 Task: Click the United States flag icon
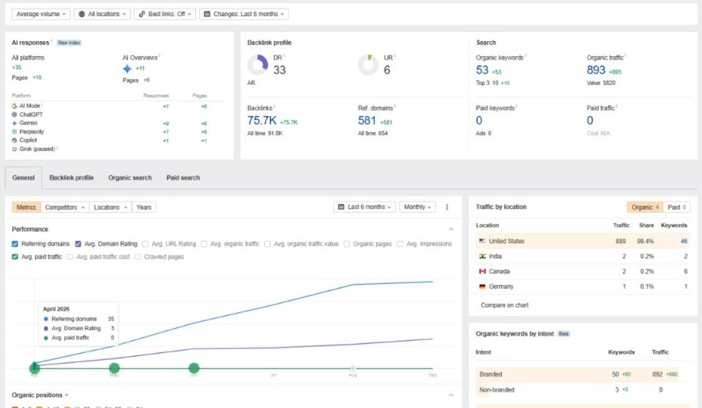482,241
